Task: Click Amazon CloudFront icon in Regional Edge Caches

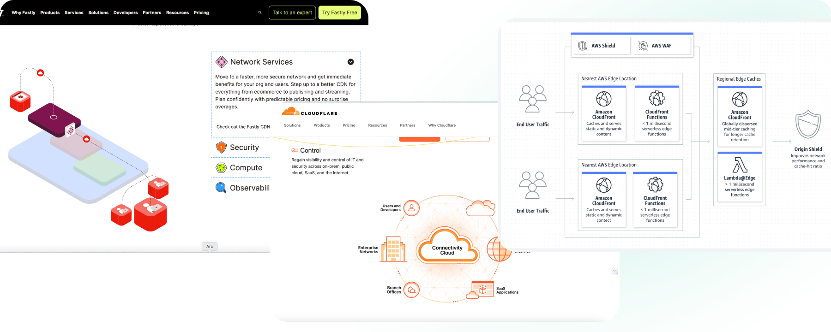Action: tap(740, 100)
